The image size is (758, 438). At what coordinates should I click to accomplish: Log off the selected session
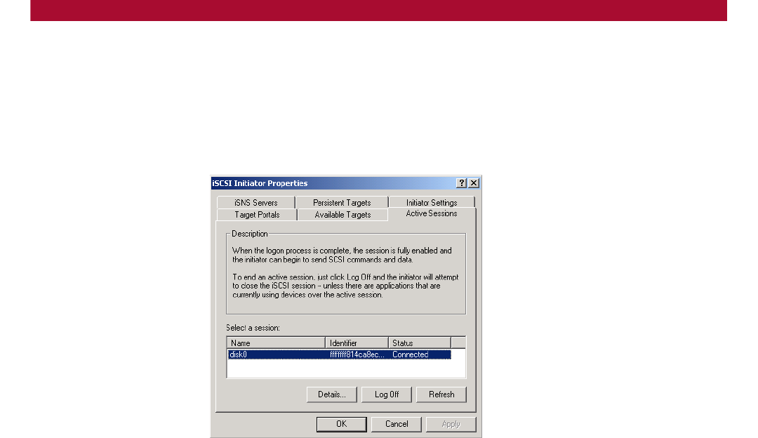tap(387, 394)
